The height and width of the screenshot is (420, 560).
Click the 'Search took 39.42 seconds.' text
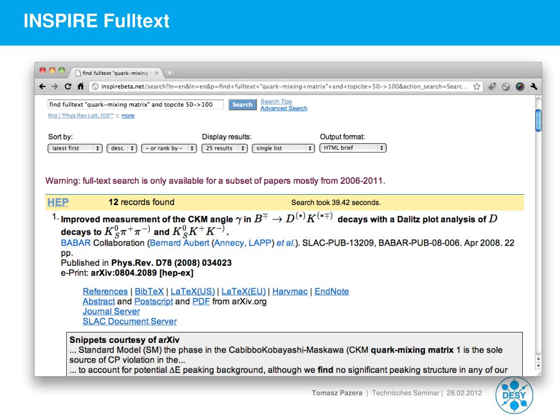[x=336, y=202]
